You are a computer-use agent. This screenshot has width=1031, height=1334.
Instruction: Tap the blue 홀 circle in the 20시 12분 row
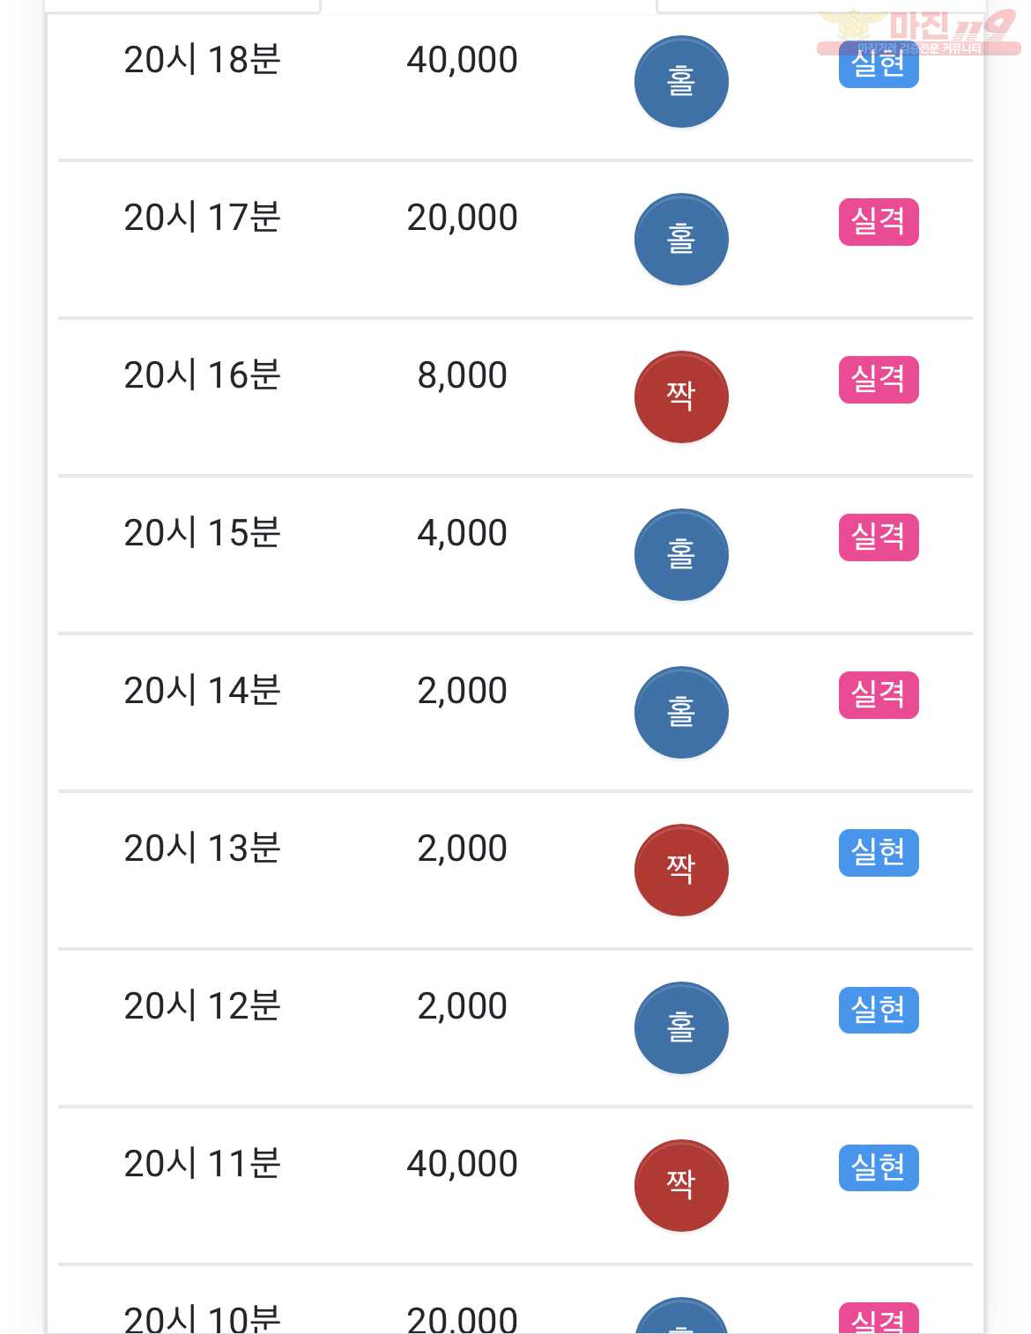681,1028
